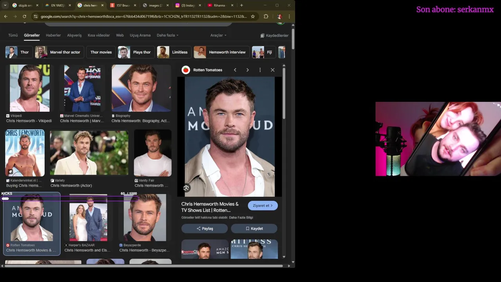Select the 'Thor movies' chip
The image size is (501, 282).
point(101,52)
